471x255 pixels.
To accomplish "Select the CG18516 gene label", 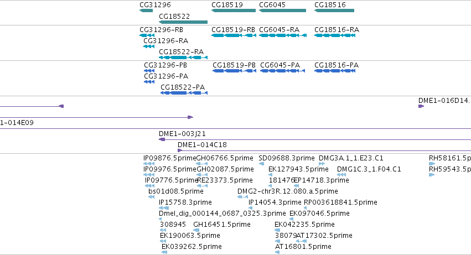I will click(330, 5).
